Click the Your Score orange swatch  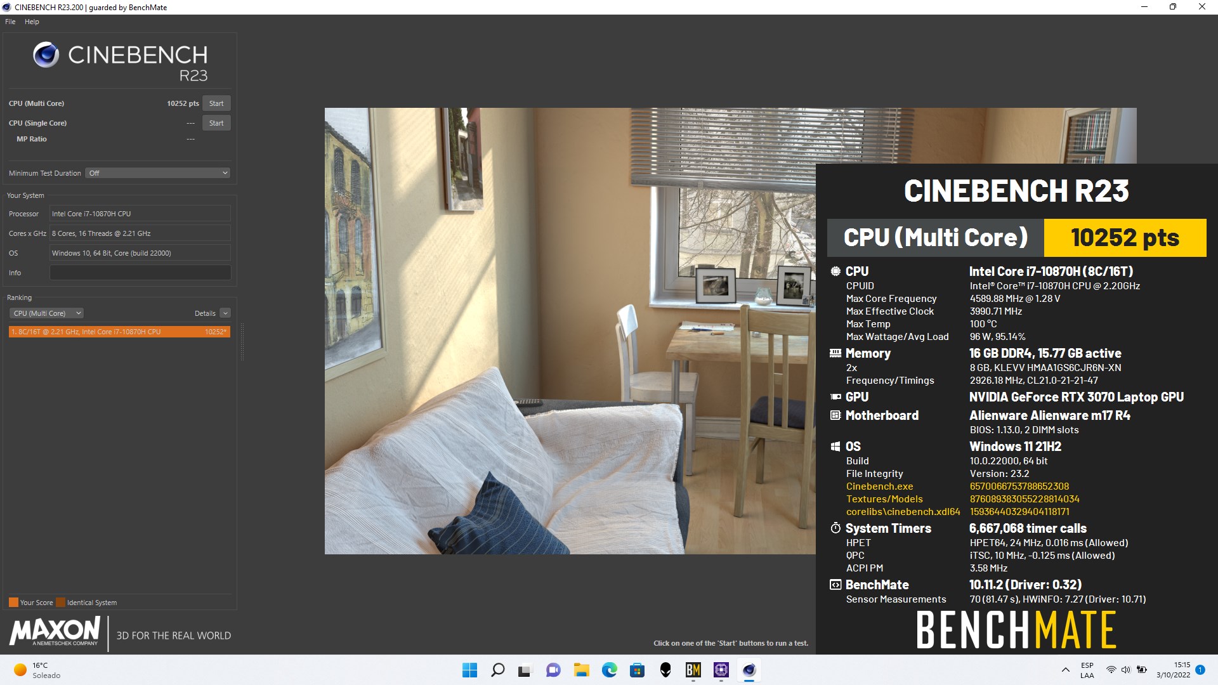coord(13,603)
